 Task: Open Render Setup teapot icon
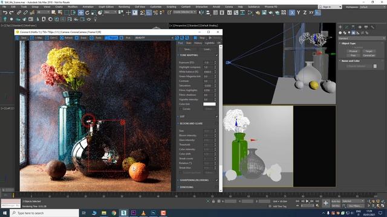coord(258,13)
